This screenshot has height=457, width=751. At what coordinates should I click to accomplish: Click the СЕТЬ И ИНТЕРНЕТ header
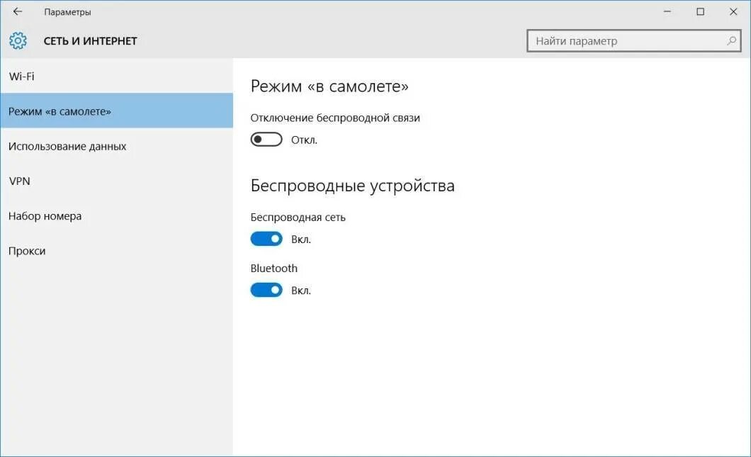click(x=90, y=41)
